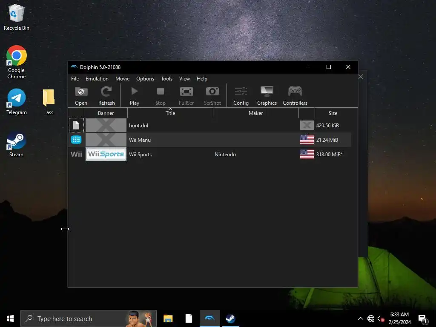Click the Steam taskbar icon
Screen dimensions: 436x327
click(x=230, y=318)
